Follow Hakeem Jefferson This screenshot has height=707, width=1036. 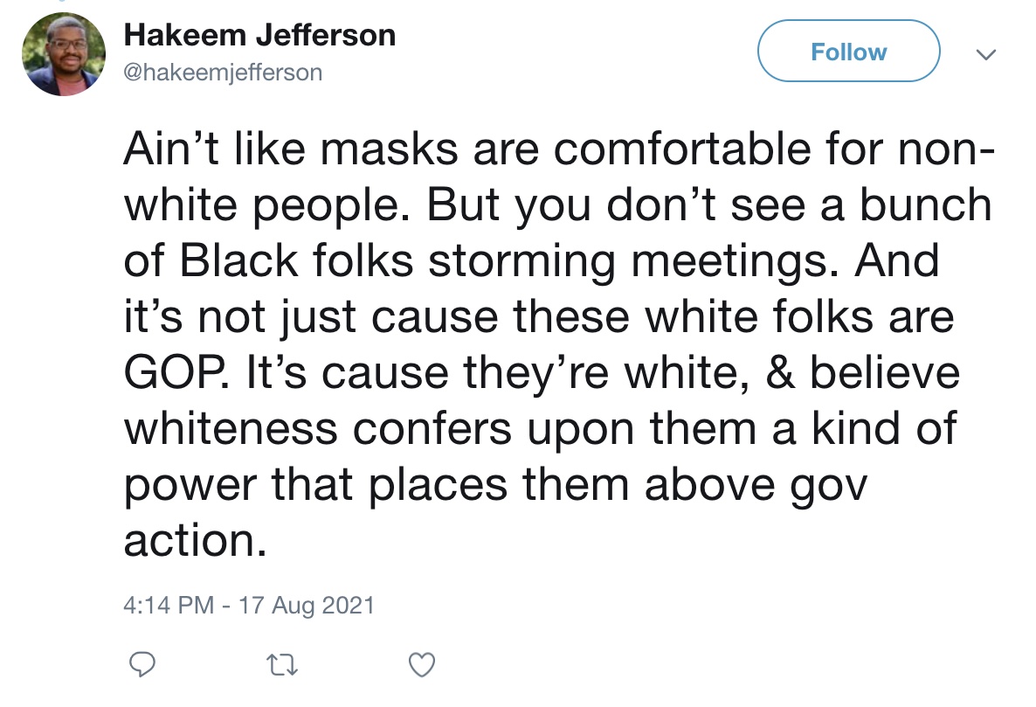[848, 51]
